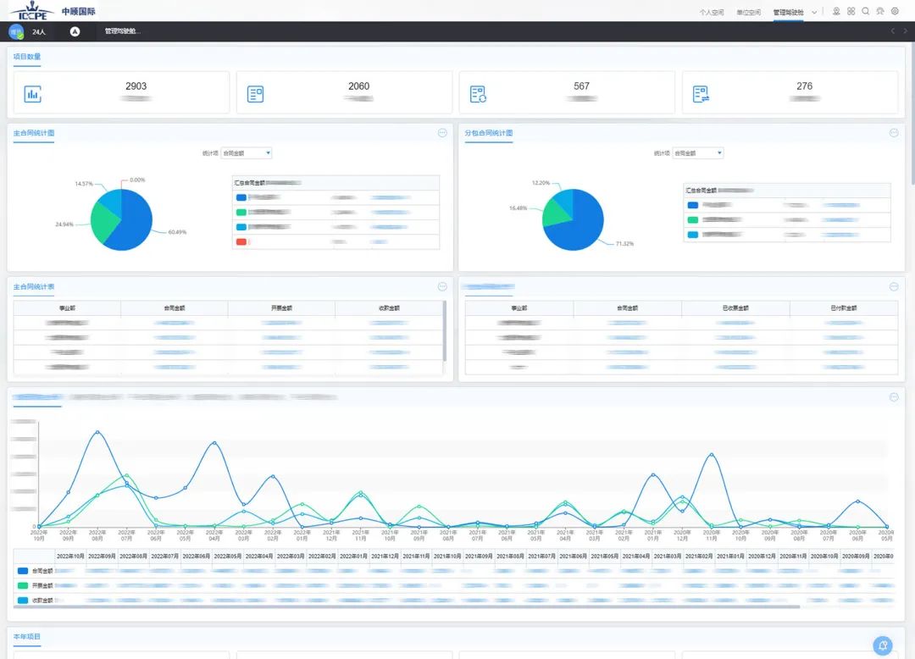915x659 pixels.
Task: Open more options on right statistics table panel
Action: [894, 286]
